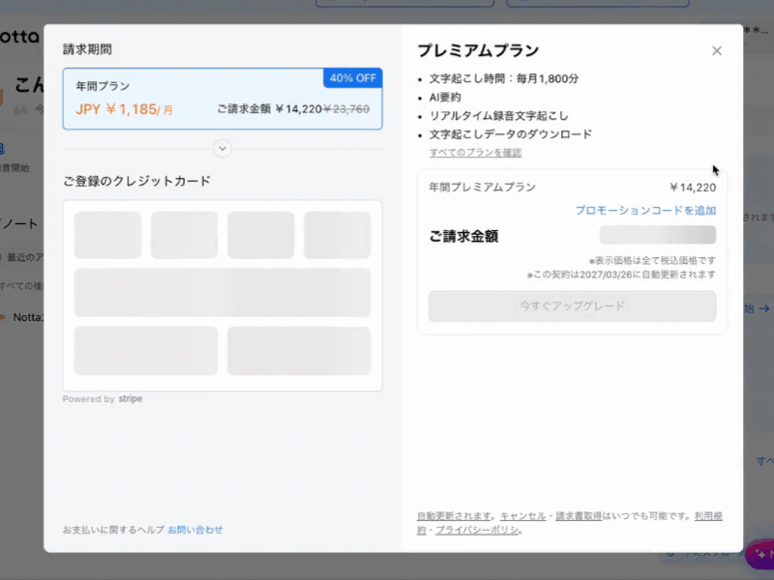Click bottom-left card form placeholder field
This screenshot has width=774, height=580.
pyautogui.click(x=145, y=351)
